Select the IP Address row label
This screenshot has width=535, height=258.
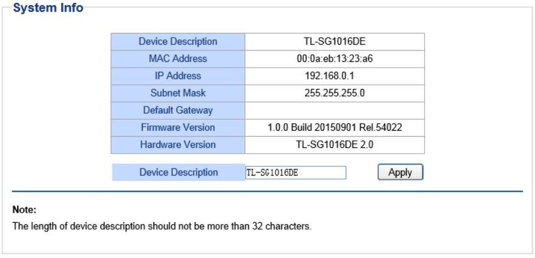tap(178, 76)
